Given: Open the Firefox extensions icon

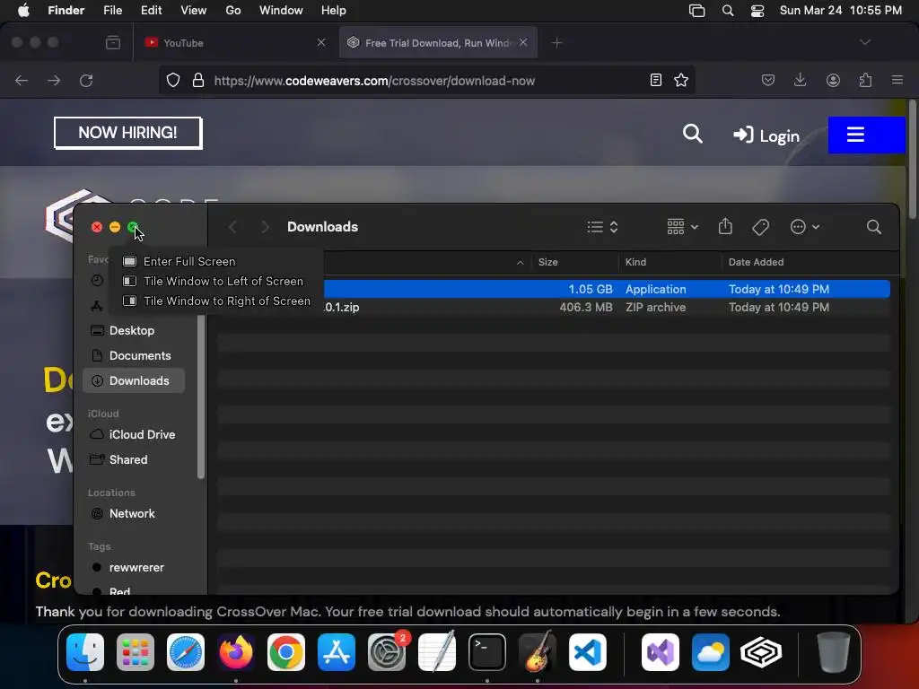Looking at the screenshot, I should pyautogui.click(x=865, y=80).
